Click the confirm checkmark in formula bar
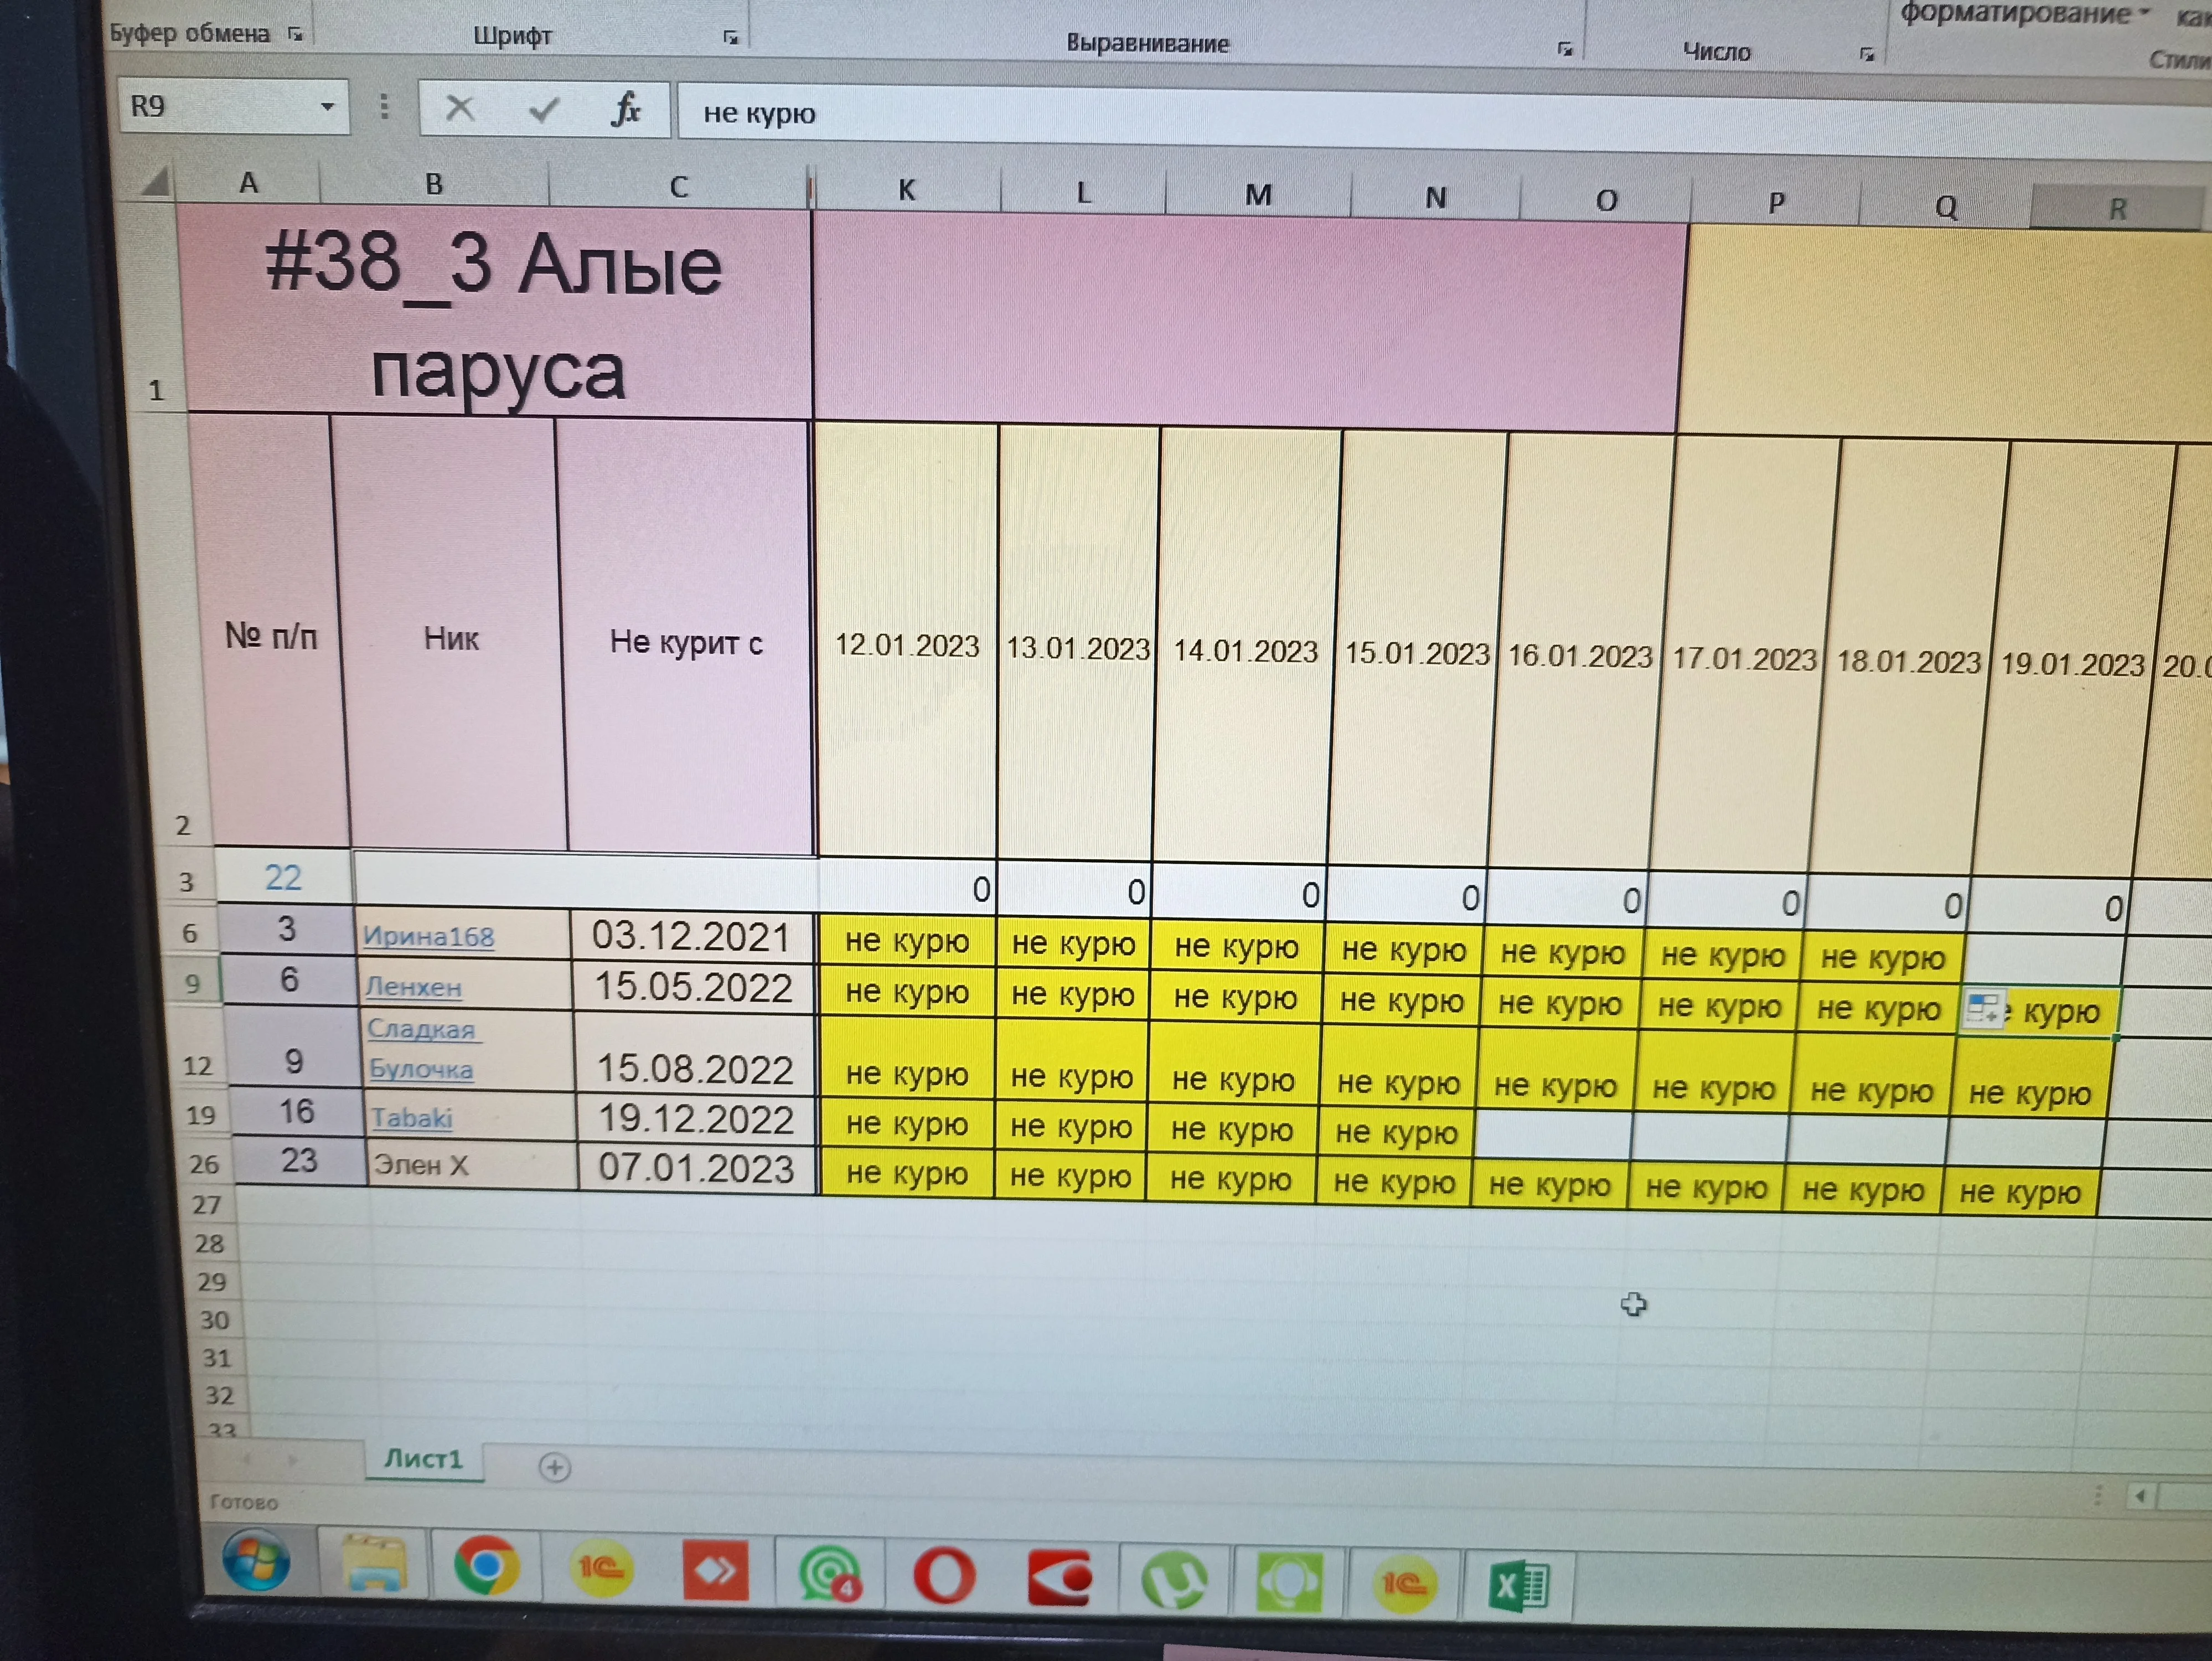This screenshot has width=2212, height=1661. 543,109
